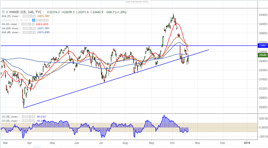Image resolution: width=268 pixels, height=148 pixels.
Task: Hide the MA (20, close) line
Action: (x=23, y=24)
